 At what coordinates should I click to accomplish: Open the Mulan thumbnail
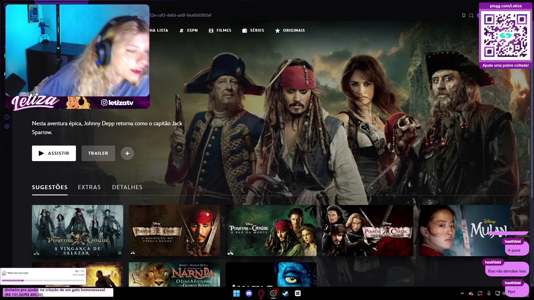(x=465, y=230)
